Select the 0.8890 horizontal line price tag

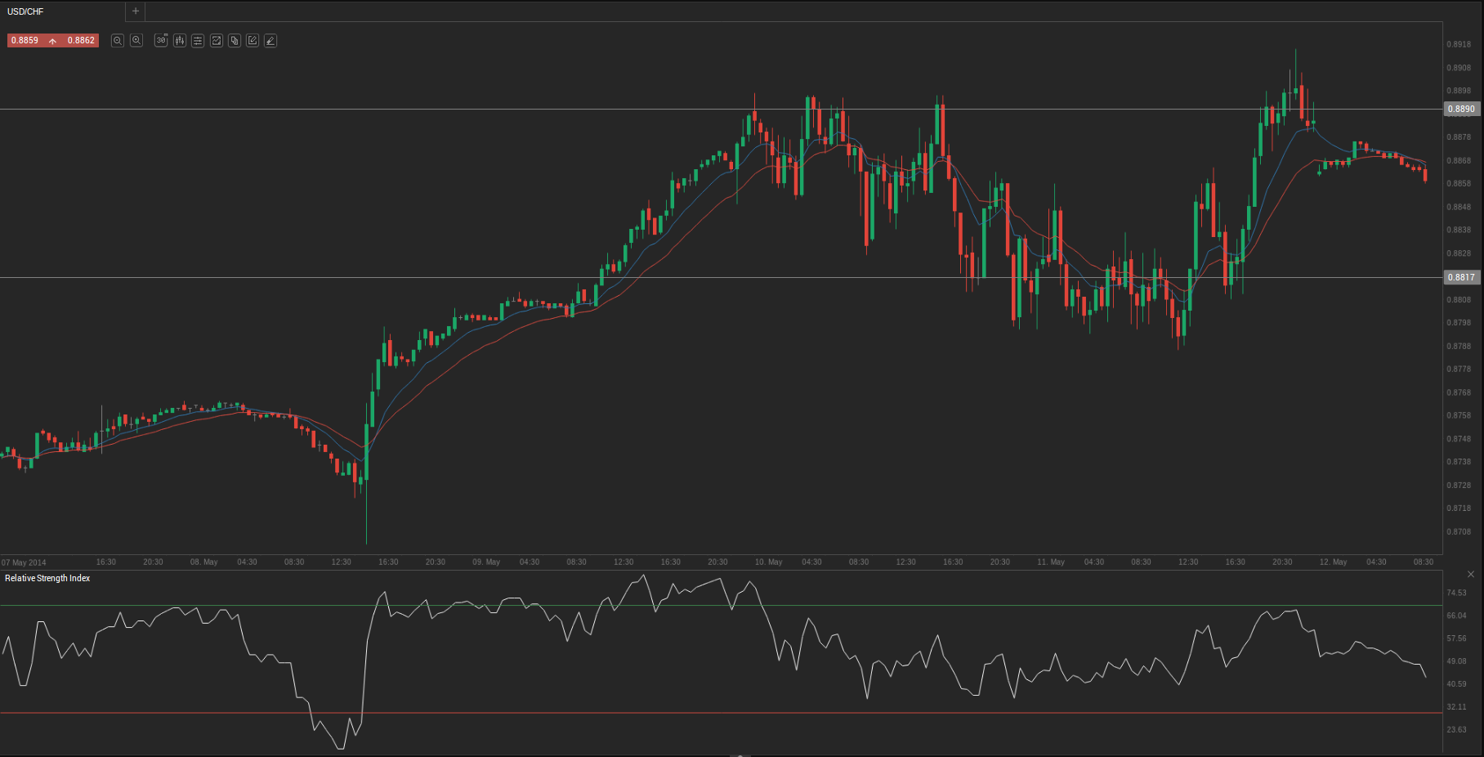point(1461,109)
